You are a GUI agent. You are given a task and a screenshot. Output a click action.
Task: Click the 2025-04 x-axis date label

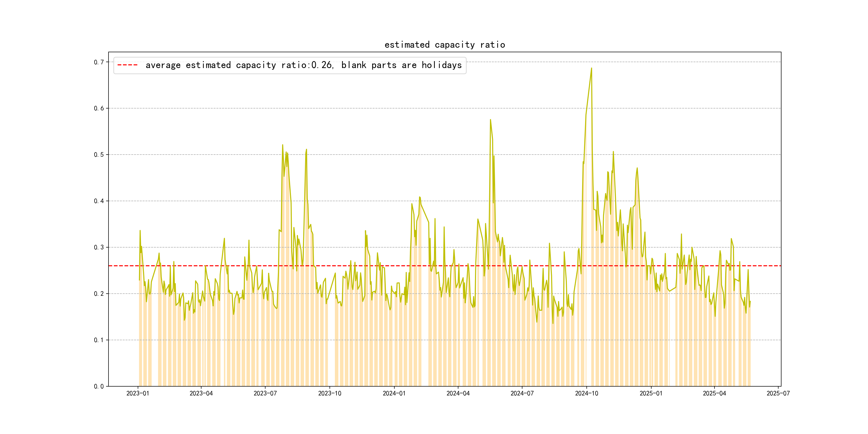714,394
